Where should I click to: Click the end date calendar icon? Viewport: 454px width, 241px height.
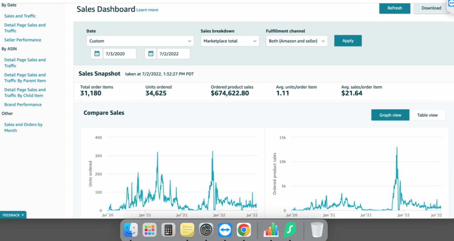click(151, 54)
